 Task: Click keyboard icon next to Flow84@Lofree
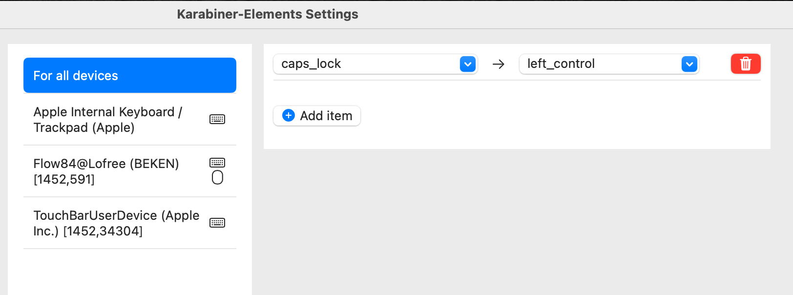coord(217,163)
